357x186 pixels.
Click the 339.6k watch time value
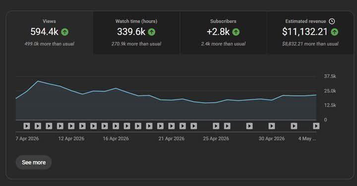pos(131,32)
